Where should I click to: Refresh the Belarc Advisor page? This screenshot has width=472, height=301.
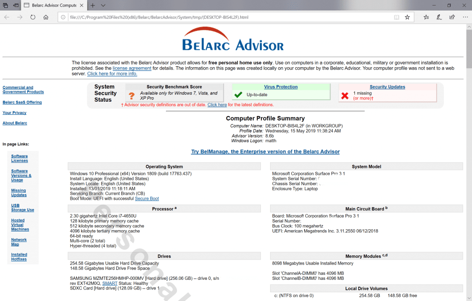point(33,17)
